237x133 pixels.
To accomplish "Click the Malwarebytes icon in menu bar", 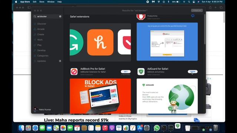I will (153, 2).
